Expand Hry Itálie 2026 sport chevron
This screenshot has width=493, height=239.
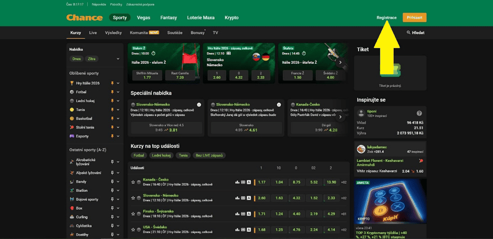click(x=118, y=83)
